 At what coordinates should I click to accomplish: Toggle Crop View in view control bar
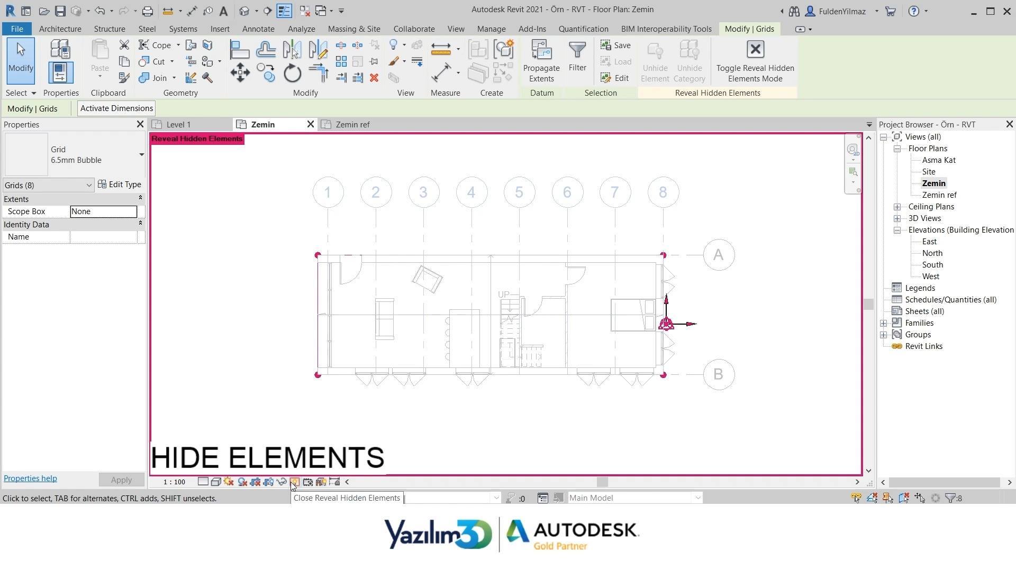[255, 482]
